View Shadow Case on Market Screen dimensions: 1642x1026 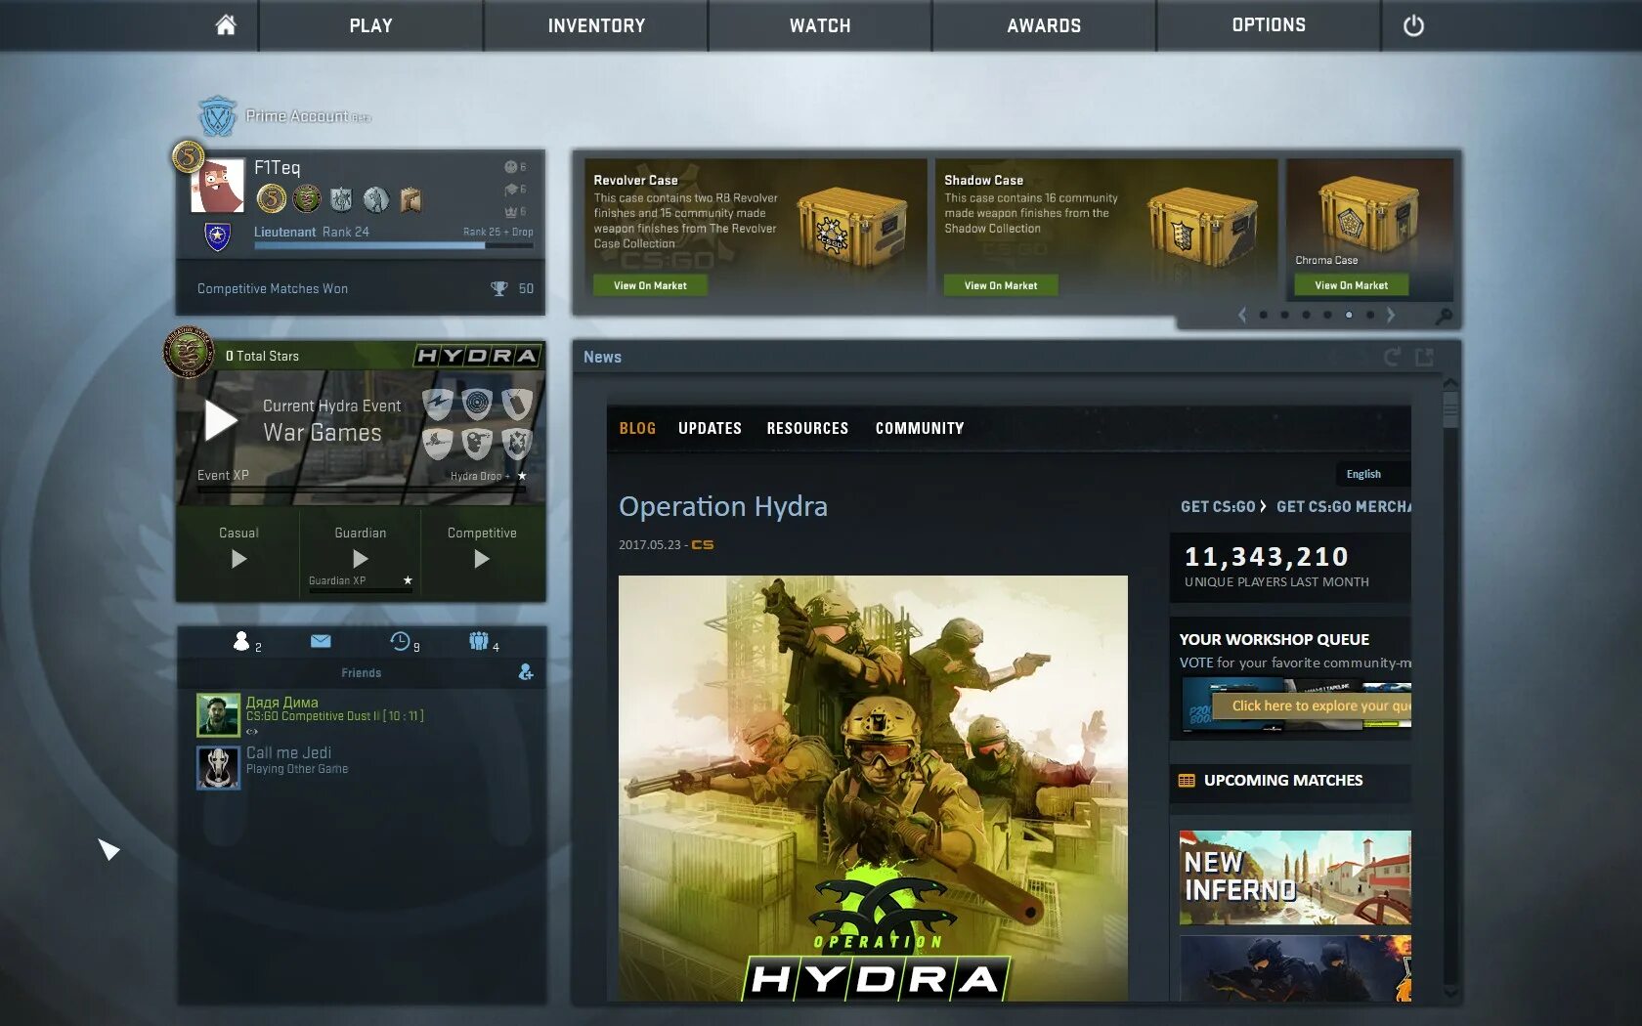pyautogui.click(x=1001, y=285)
